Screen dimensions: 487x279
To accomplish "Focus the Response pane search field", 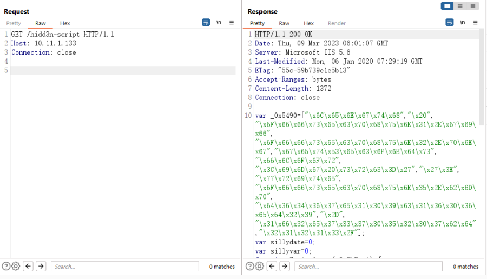I will click(368, 266).
